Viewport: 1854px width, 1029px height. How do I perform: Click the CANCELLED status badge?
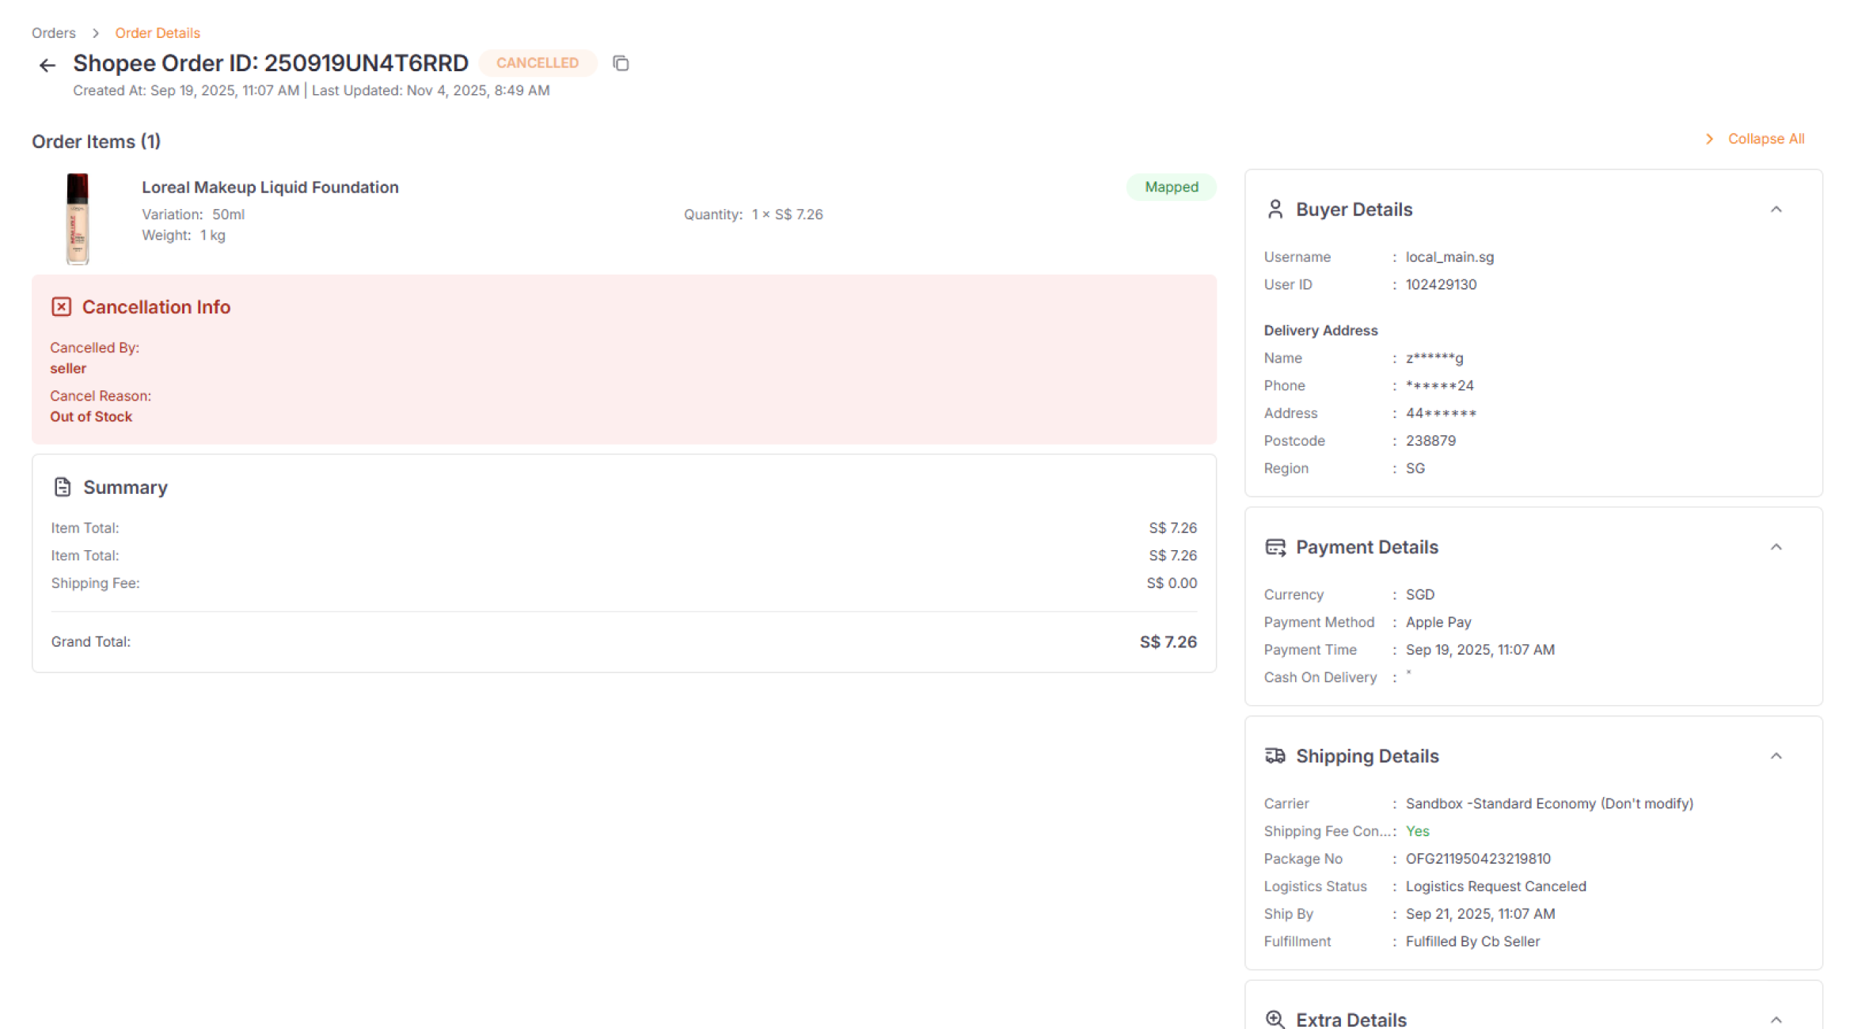[538, 63]
